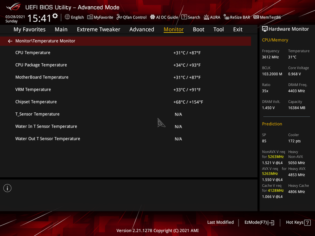This screenshot has width=315, height=236.
Task: Click the Hardware Monitor screen icon
Action: pos(265,29)
